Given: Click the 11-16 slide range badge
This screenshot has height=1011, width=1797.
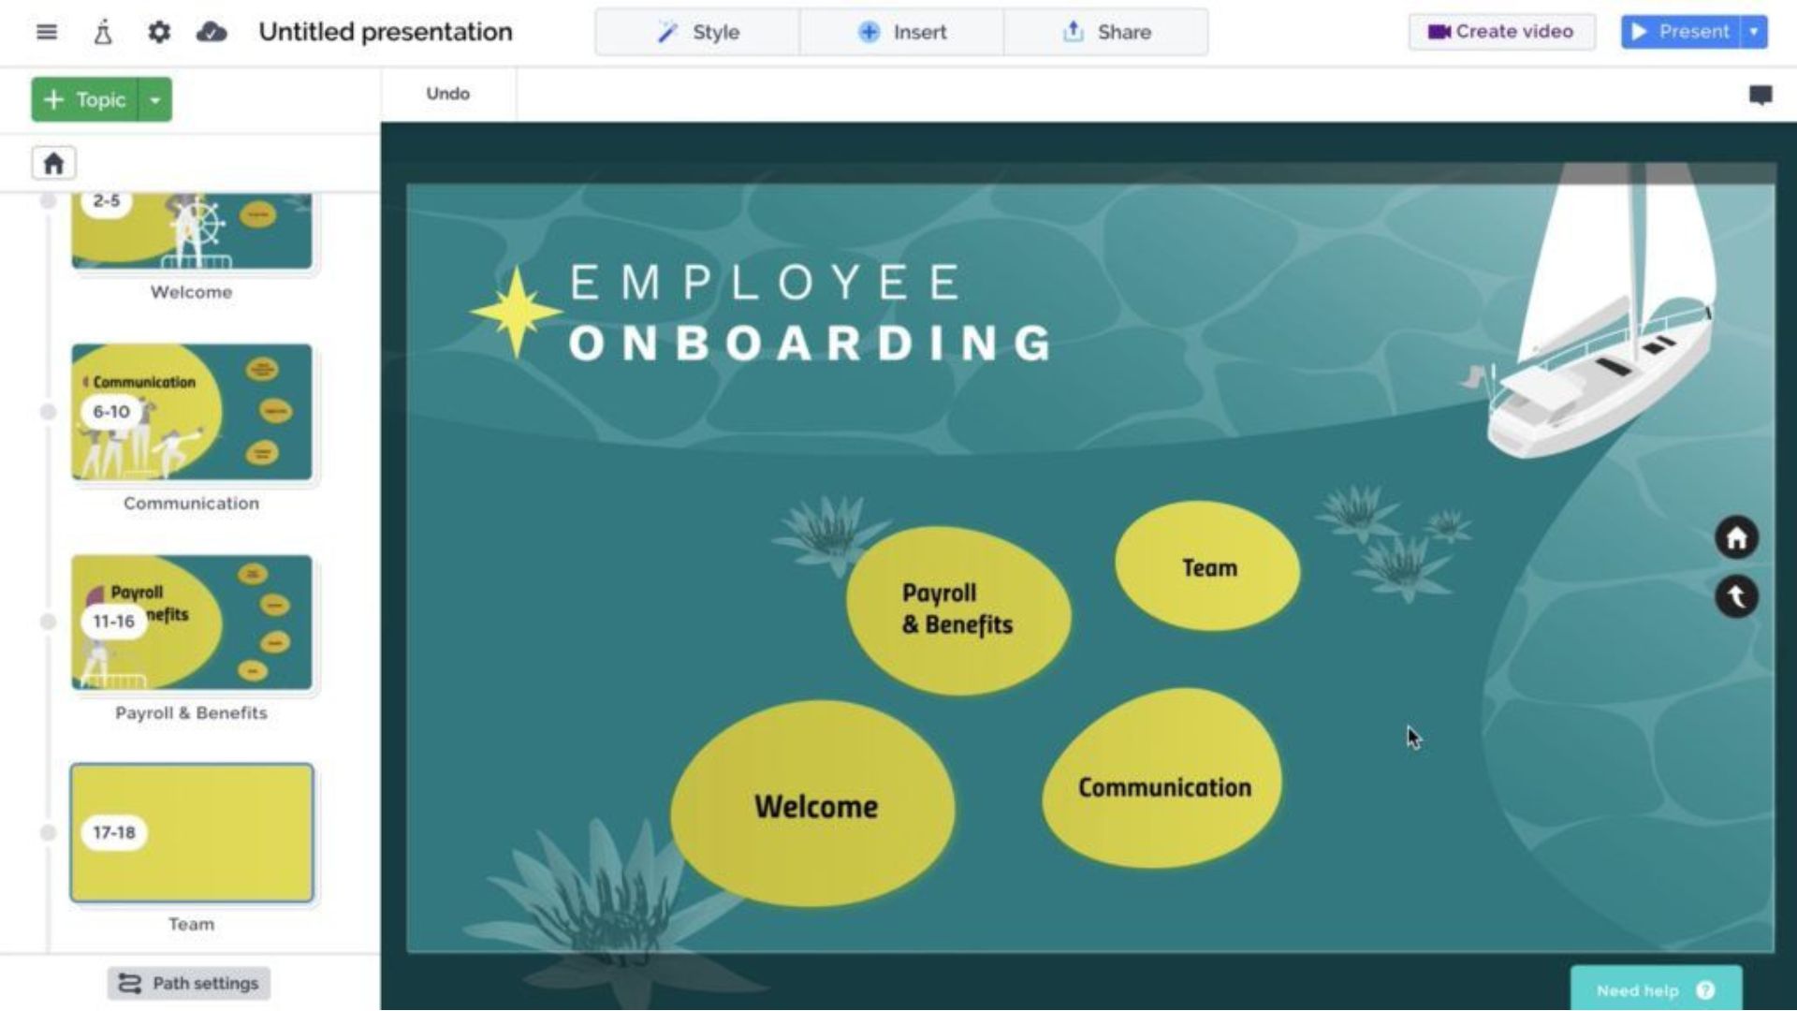Looking at the screenshot, I should click(113, 622).
